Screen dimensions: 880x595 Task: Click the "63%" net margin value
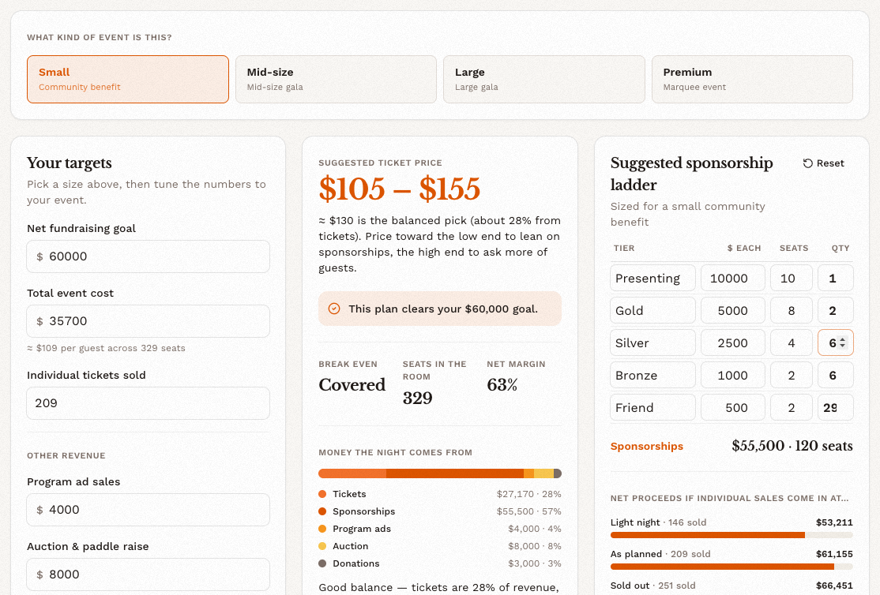502,385
